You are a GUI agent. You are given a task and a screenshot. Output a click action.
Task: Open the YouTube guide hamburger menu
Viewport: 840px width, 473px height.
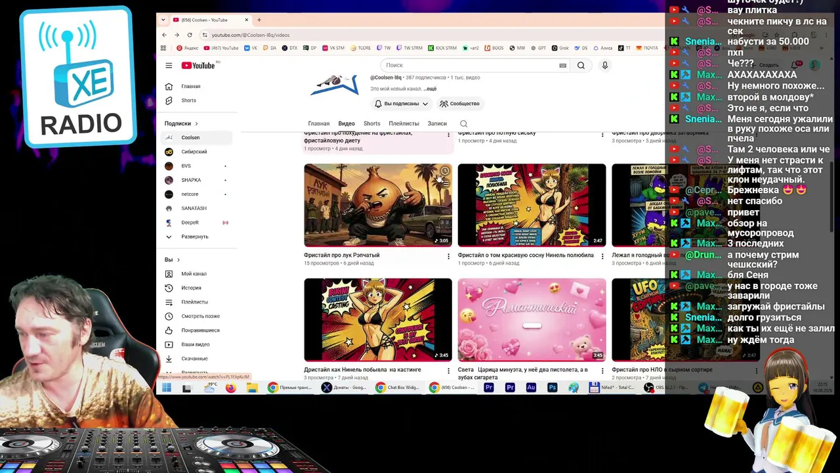pos(169,66)
